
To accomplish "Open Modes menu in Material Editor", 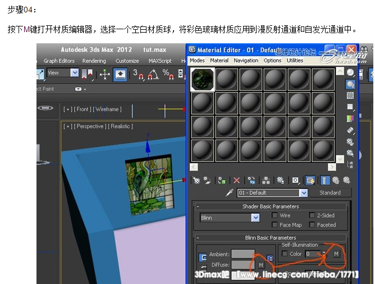I will 197,60.
